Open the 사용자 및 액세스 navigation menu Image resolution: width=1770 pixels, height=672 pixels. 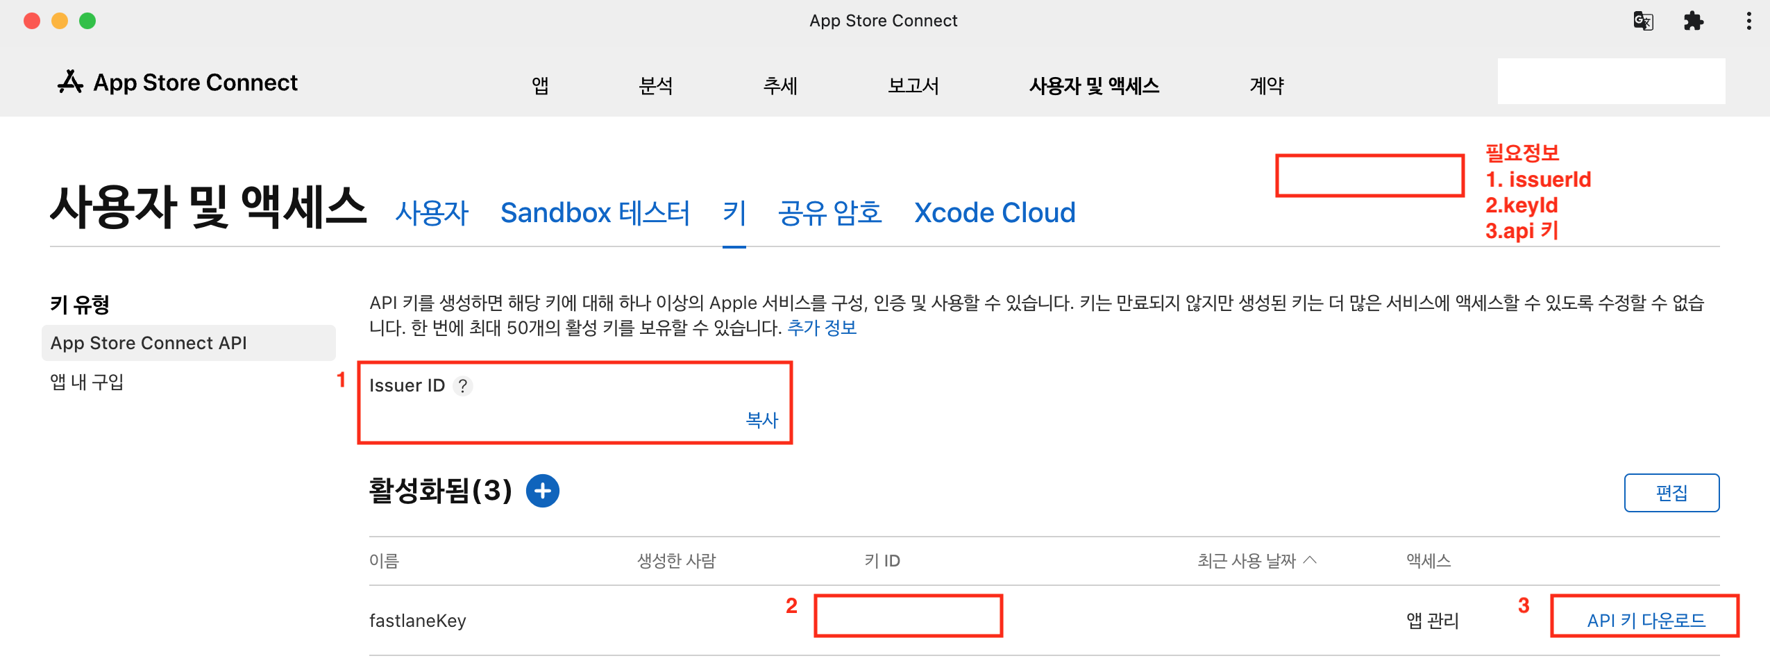(1094, 85)
